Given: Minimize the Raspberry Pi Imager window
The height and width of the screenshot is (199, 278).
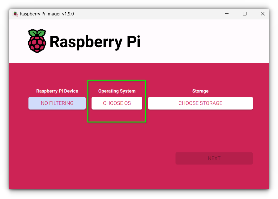Looking at the screenshot, I should (x=227, y=14).
